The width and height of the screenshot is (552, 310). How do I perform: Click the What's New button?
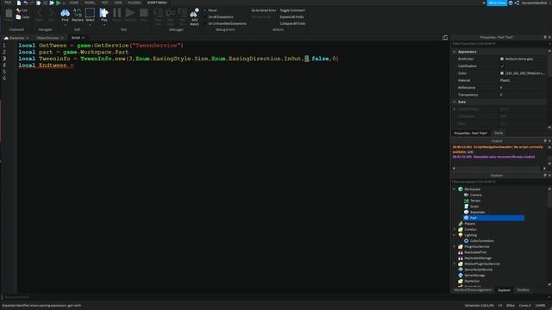tap(497, 3)
